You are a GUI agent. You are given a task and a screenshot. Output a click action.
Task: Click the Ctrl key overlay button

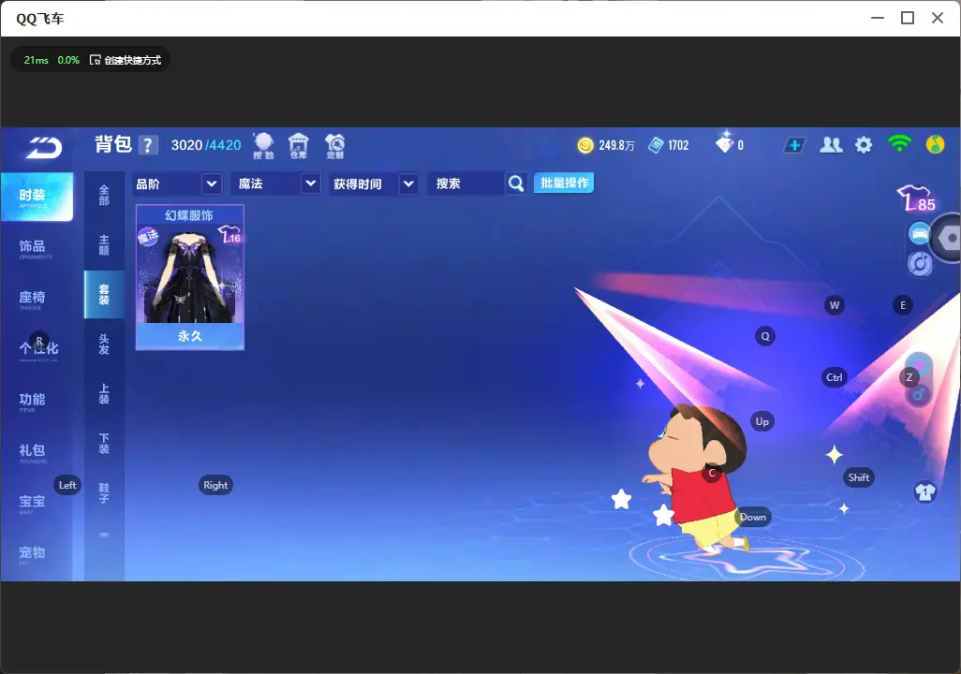click(x=835, y=377)
